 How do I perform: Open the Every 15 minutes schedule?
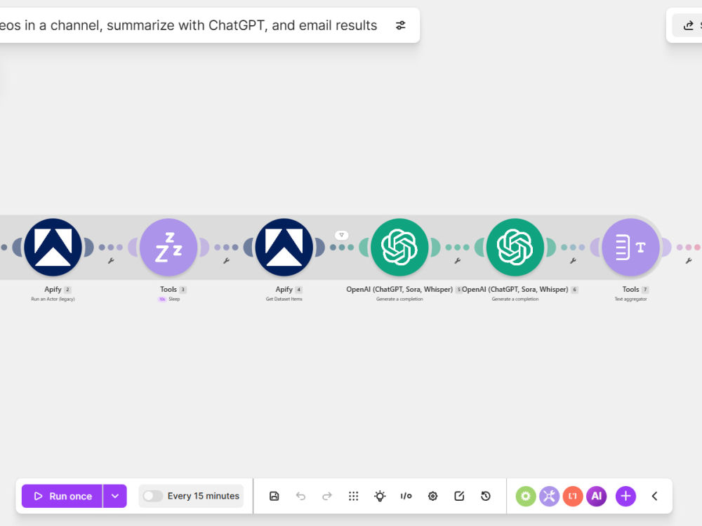[204, 496]
